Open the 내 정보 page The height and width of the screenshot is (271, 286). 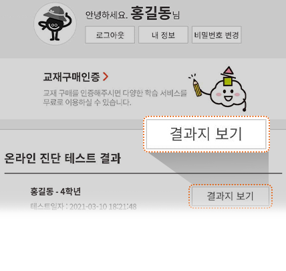(163, 35)
